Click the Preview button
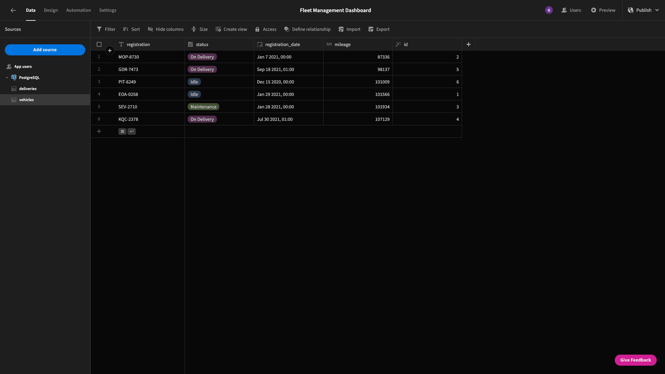The image size is (665, 374). [x=603, y=10]
